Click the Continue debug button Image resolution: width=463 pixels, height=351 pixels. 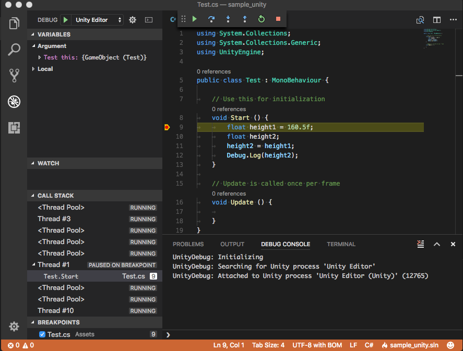click(x=195, y=19)
